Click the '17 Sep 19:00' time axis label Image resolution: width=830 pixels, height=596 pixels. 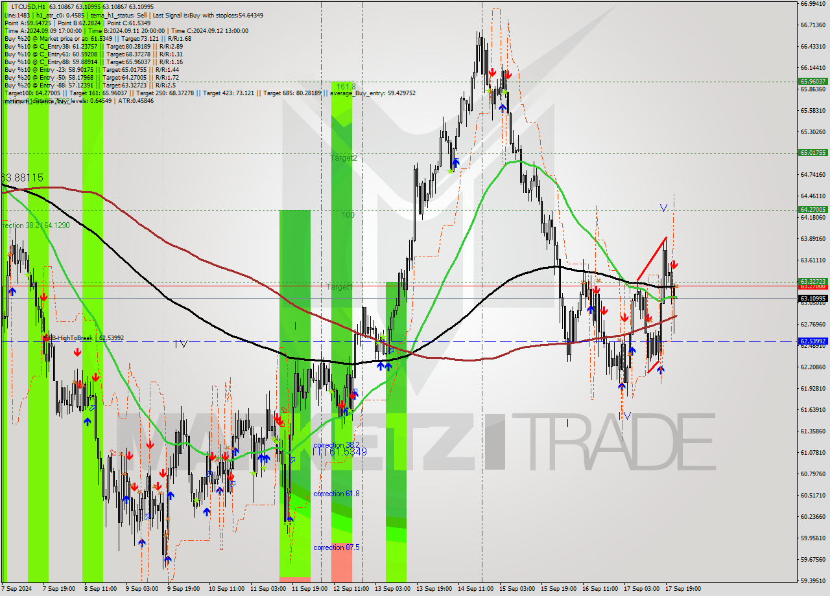(x=683, y=589)
